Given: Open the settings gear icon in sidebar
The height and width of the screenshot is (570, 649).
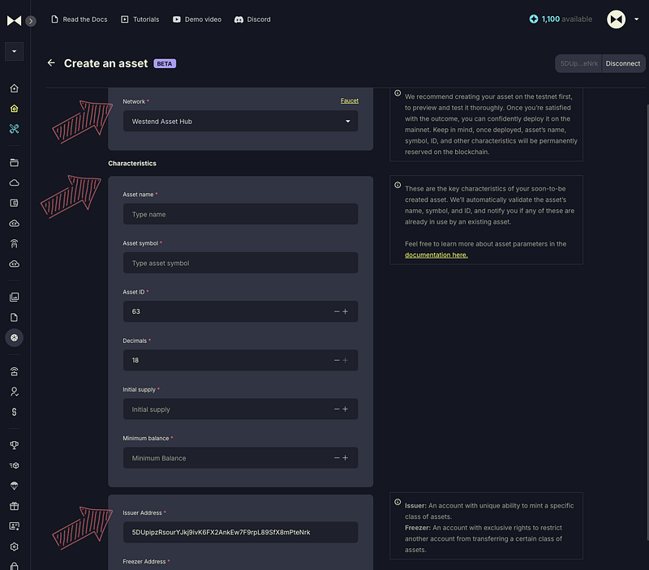Looking at the screenshot, I should pos(14,546).
